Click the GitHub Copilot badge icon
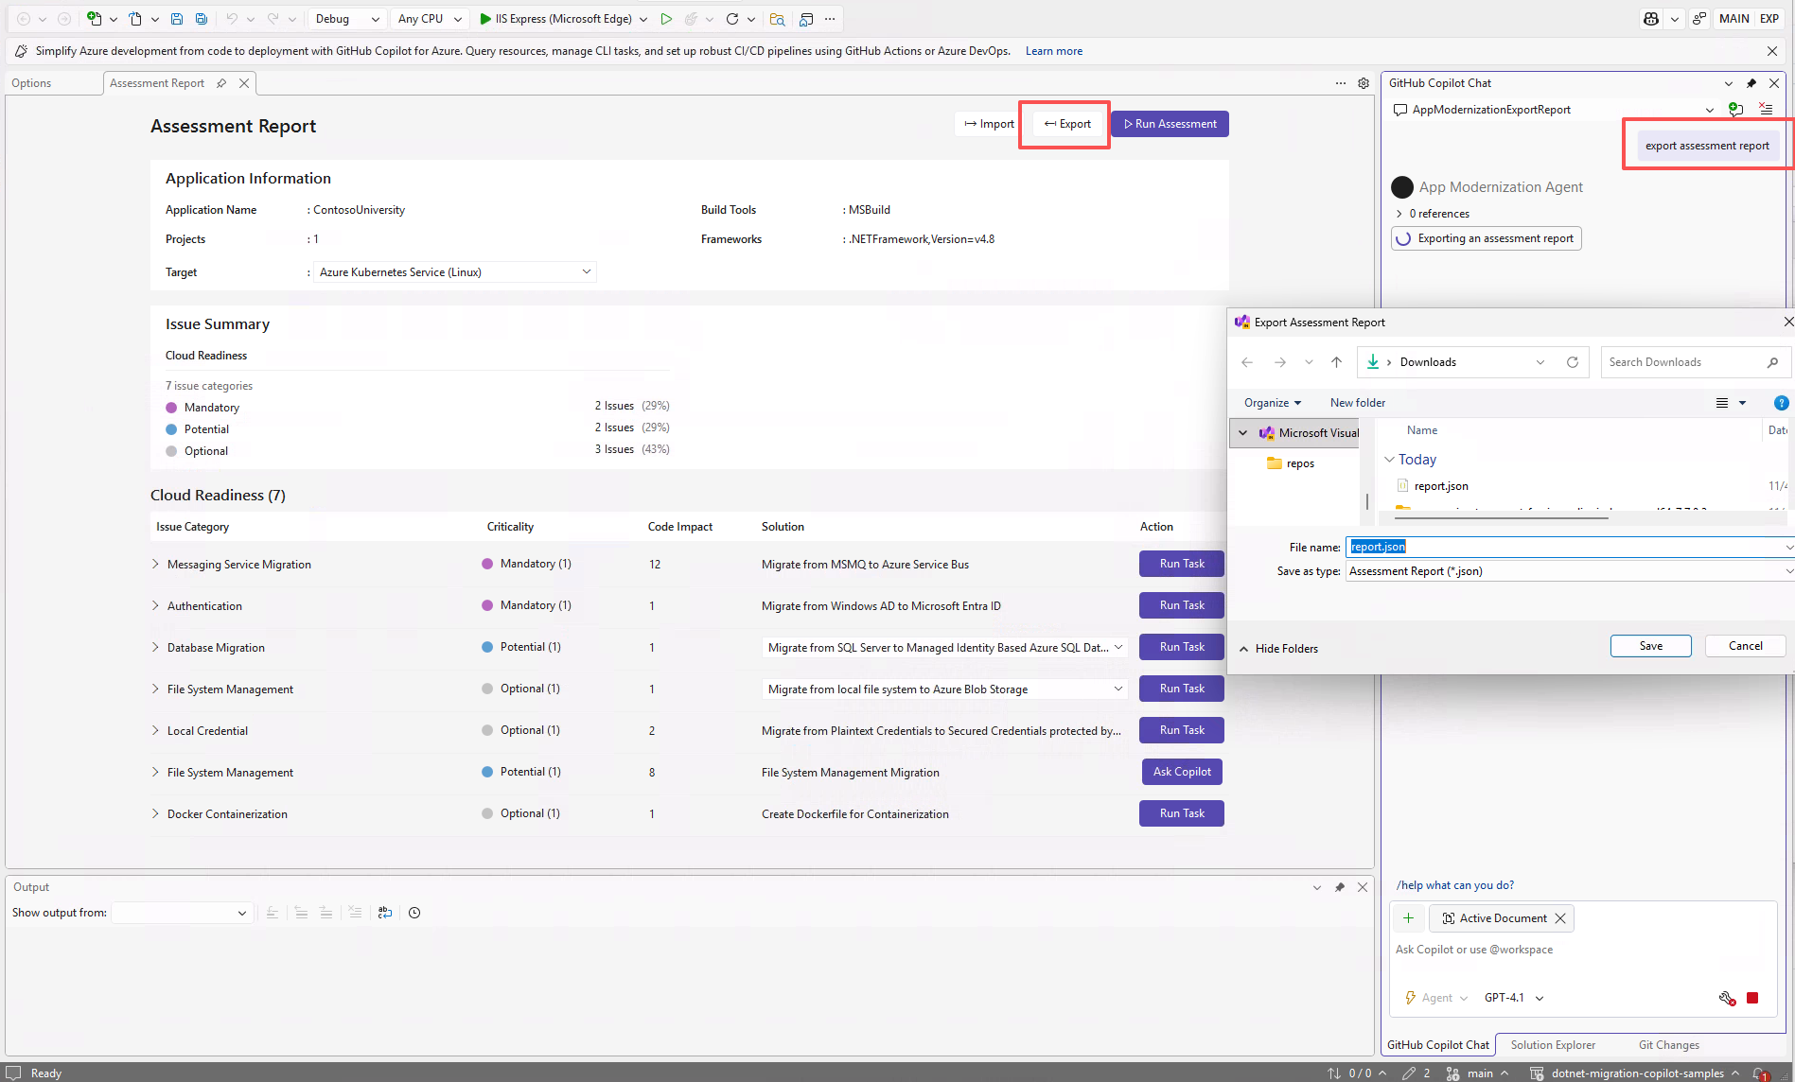1795x1082 pixels. [x=1651, y=19]
